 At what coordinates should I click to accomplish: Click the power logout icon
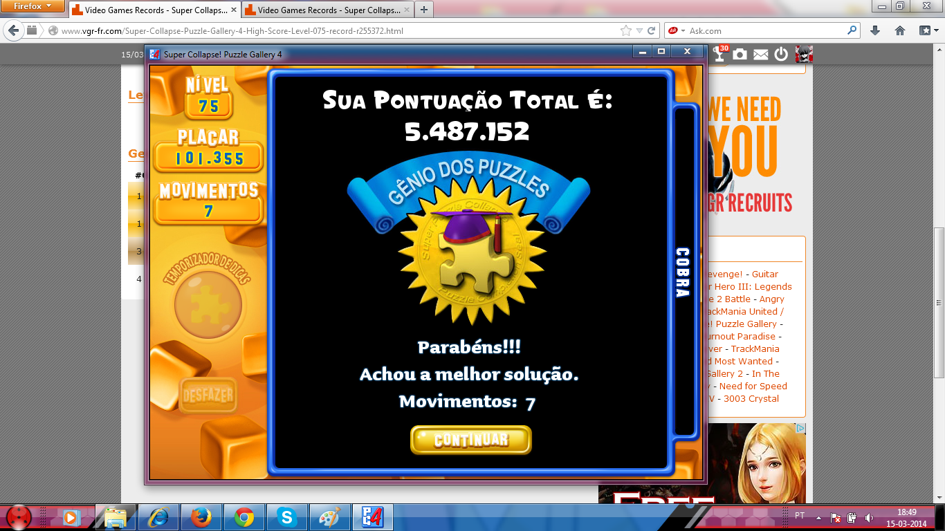(781, 55)
